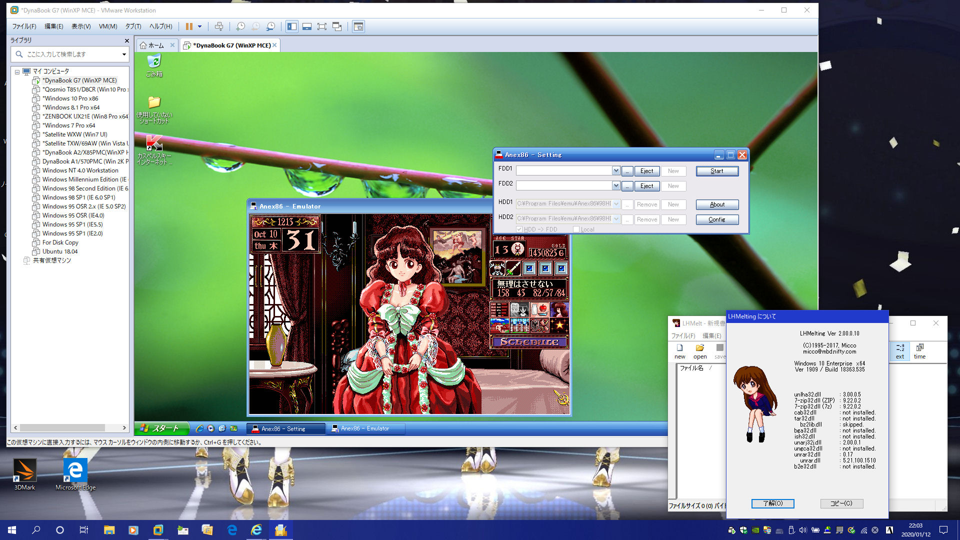The image size is (960, 540).
Task: Browse for an FDD1 image with the ... button
Action: (x=627, y=171)
